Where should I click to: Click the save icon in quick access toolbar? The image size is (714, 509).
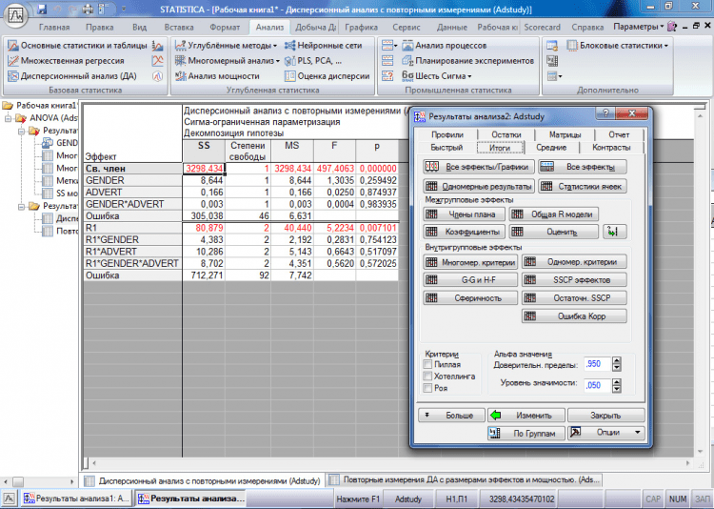point(42,9)
